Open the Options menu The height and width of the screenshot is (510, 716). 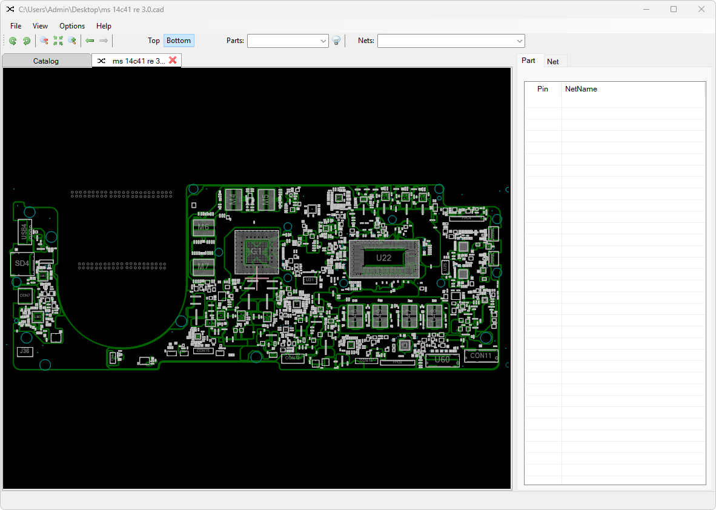click(72, 26)
